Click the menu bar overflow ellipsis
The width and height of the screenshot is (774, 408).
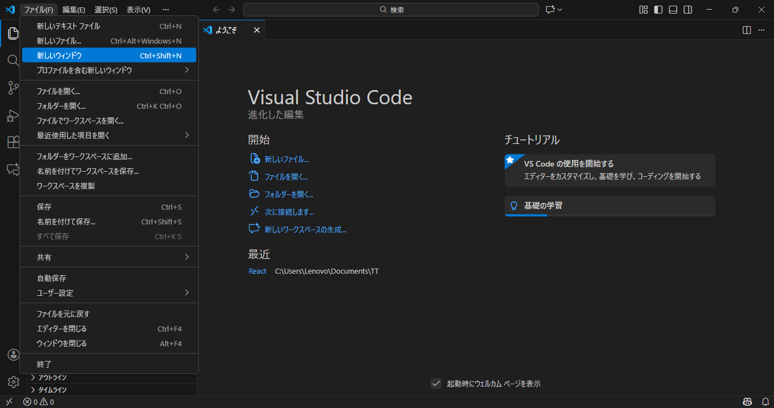click(x=166, y=10)
